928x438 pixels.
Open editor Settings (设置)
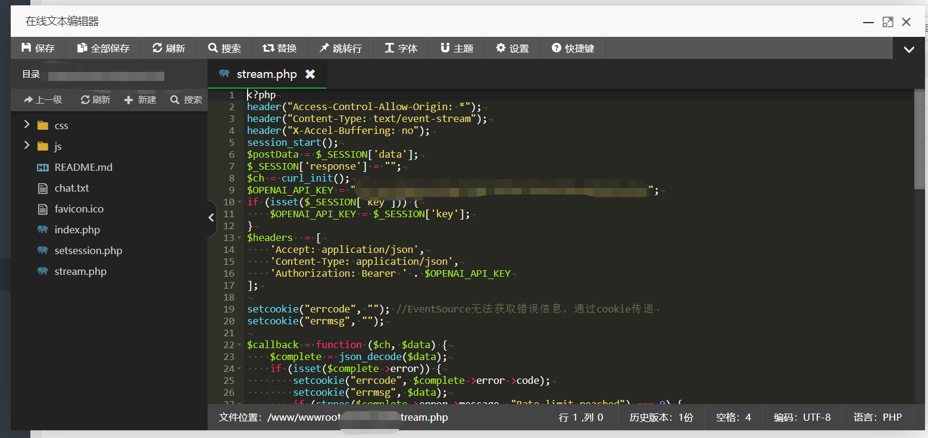click(x=513, y=48)
